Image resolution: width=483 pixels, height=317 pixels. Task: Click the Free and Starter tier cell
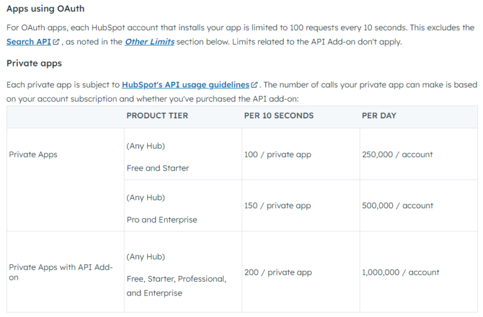[183, 154]
